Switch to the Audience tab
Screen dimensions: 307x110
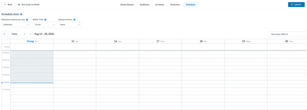tap(145, 4)
